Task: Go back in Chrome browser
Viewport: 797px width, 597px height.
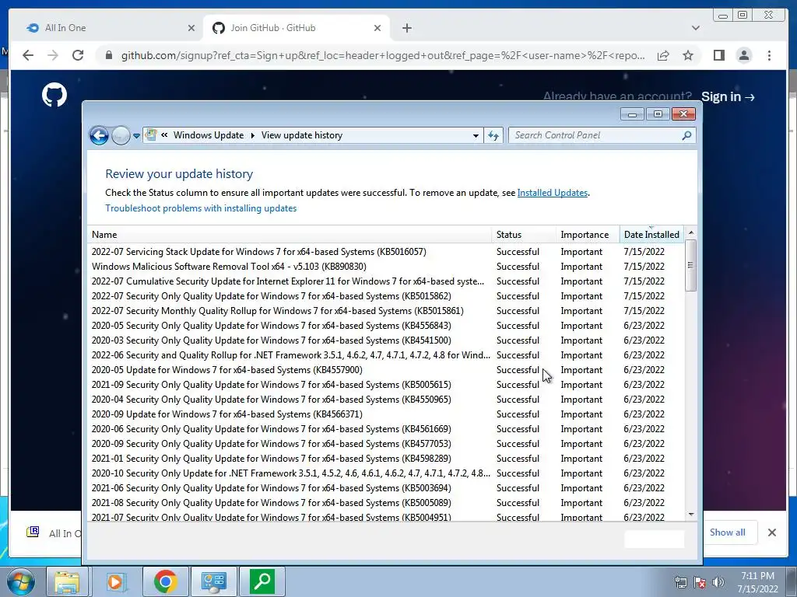Action: coord(28,55)
